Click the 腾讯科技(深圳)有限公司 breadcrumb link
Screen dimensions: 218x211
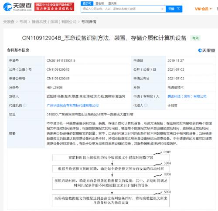click(54, 22)
